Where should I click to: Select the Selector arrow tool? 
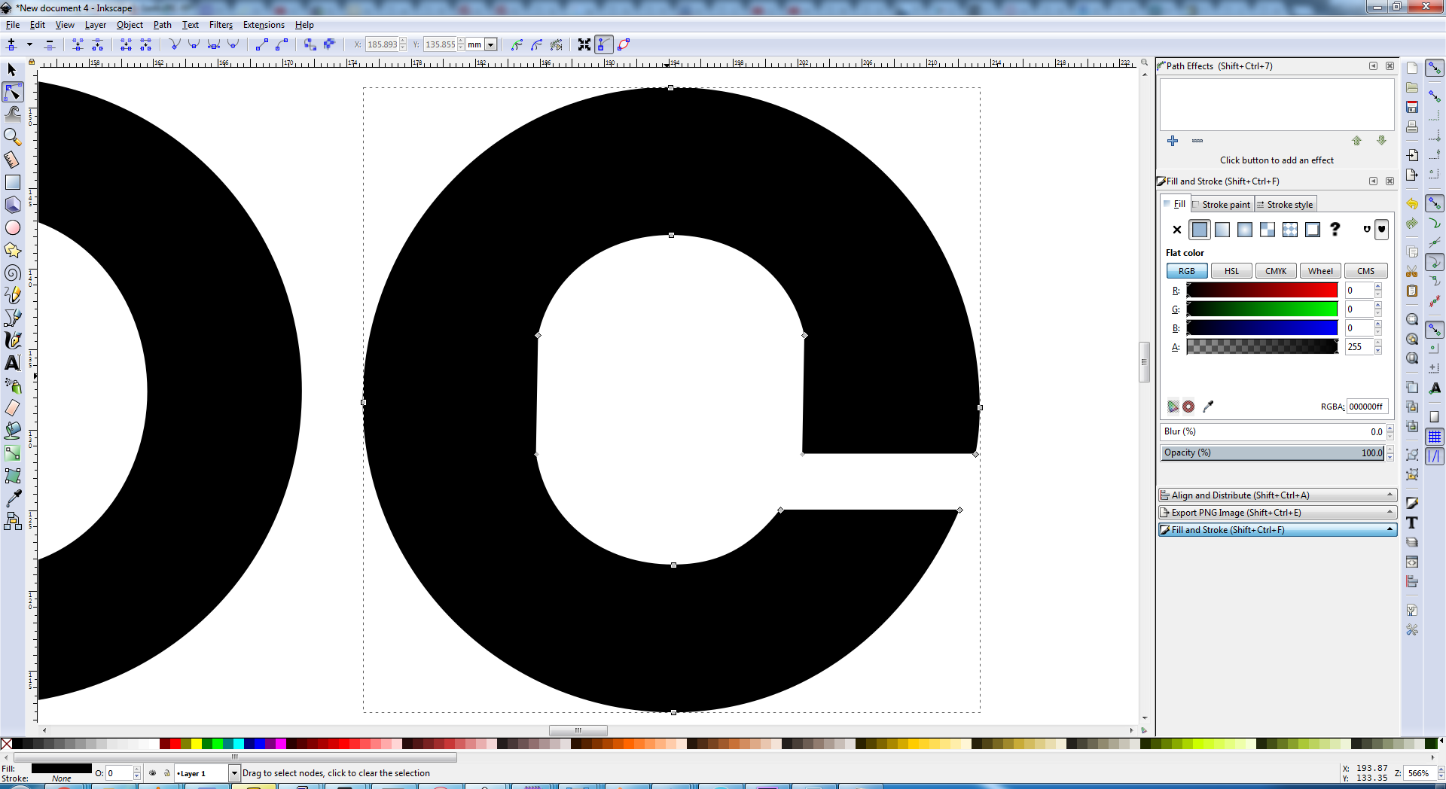[12, 70]
